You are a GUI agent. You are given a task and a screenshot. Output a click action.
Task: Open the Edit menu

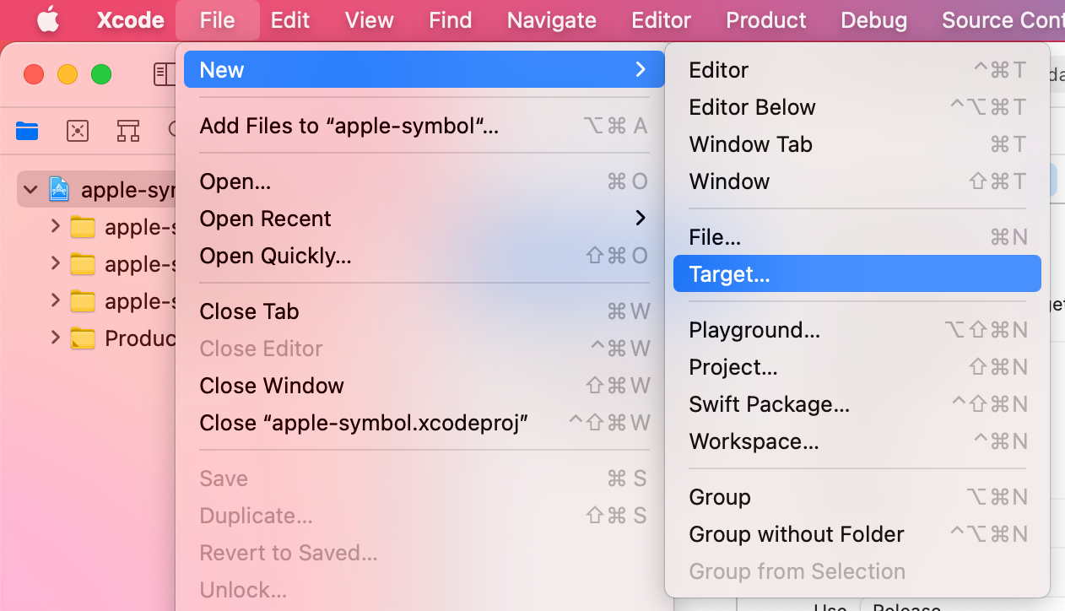point(290,20)
